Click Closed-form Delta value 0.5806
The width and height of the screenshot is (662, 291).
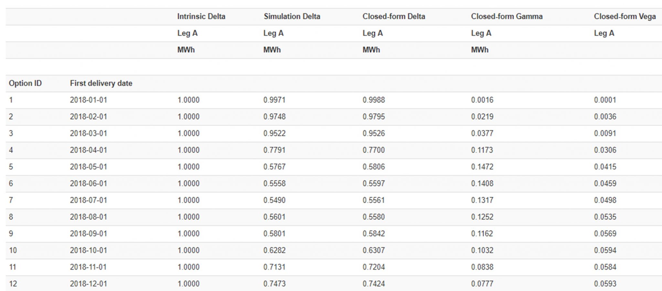coord(374,167)
